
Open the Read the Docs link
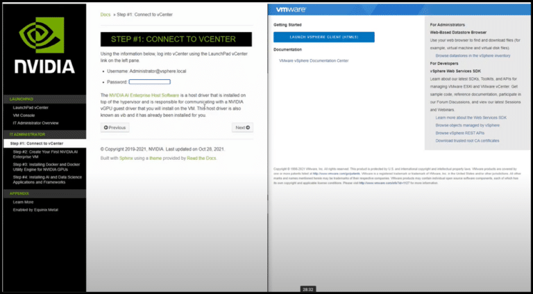pos(201,158)
